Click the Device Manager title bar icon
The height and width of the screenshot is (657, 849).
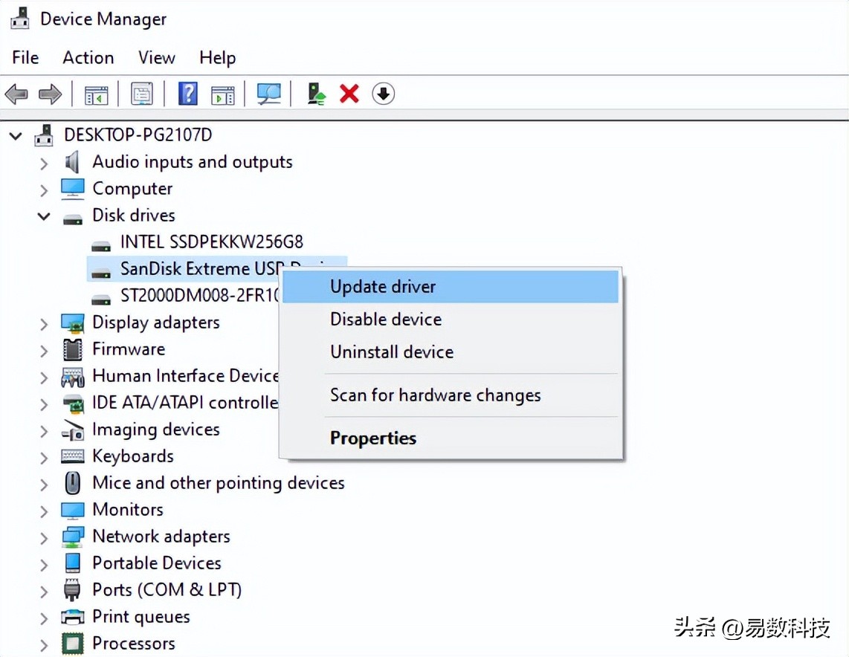coord(20,19)
